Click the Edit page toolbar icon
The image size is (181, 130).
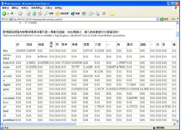104,14
